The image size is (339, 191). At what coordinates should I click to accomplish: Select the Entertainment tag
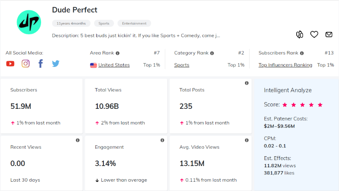point(134,24)
